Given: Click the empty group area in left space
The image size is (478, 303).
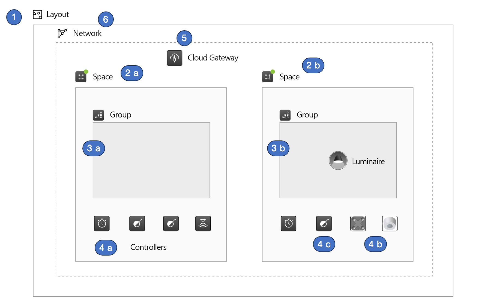Looking at the screenshot, I should (151, 160).
